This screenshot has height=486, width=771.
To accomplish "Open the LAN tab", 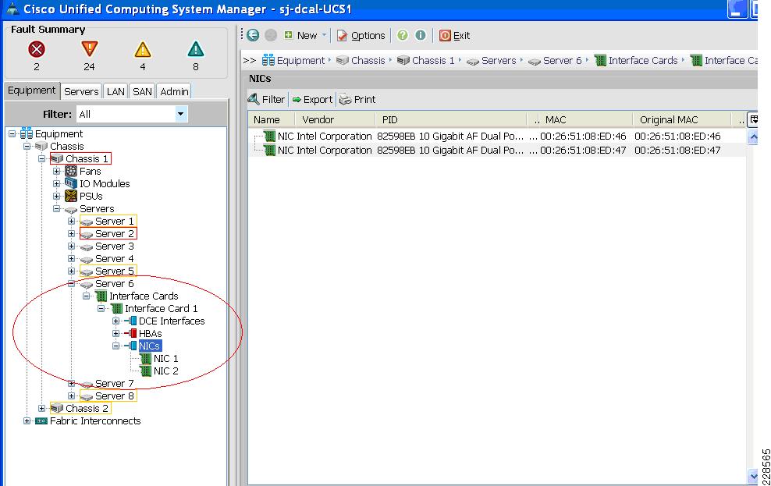I will tap(115, 91).
